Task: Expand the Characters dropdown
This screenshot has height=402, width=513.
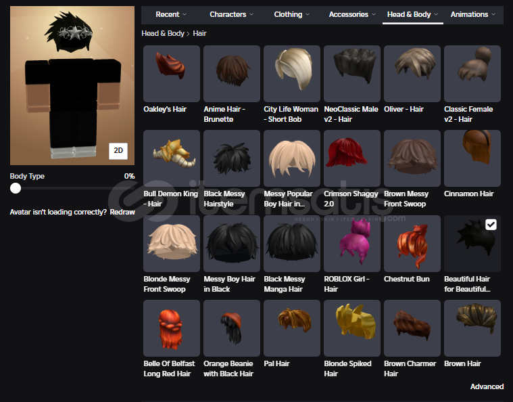Action: click(231, 14)
